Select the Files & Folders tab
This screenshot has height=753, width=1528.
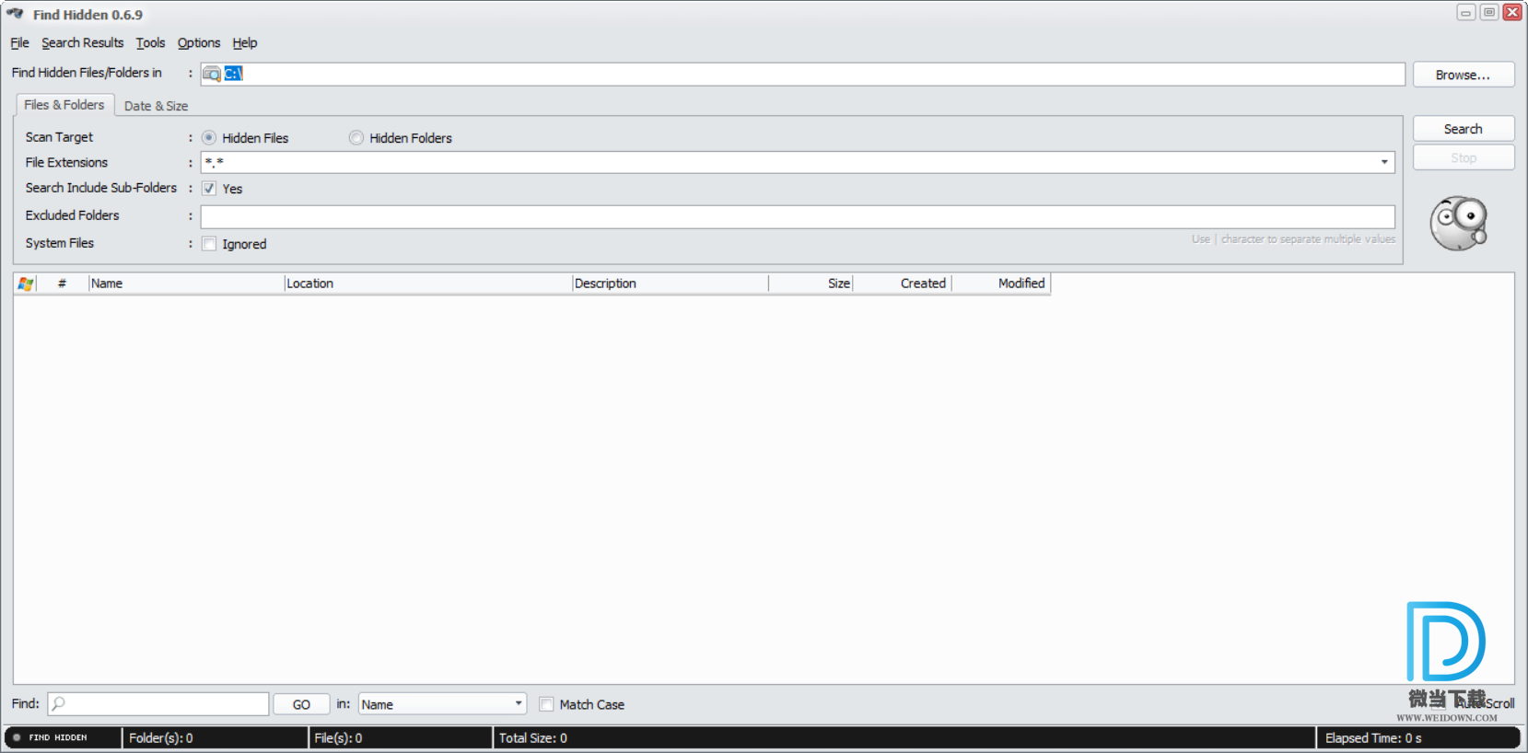click(64, 105)
